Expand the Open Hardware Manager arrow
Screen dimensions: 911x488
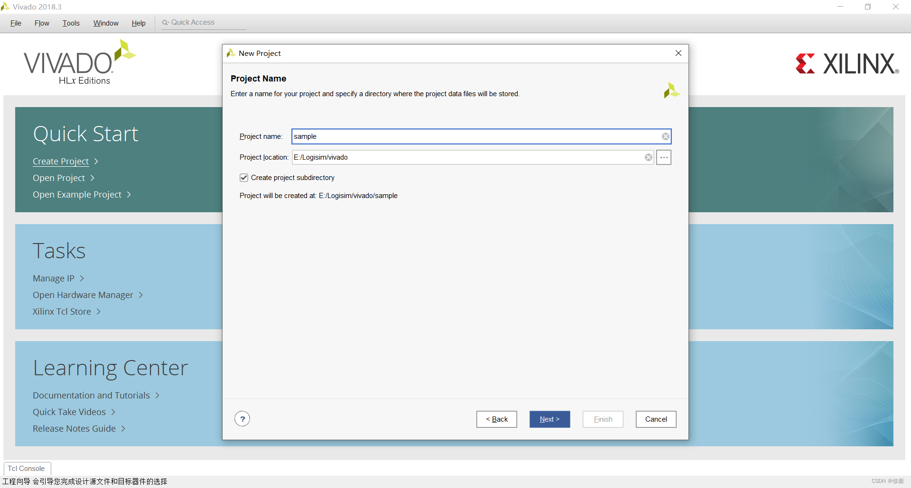tap(141, 295)
